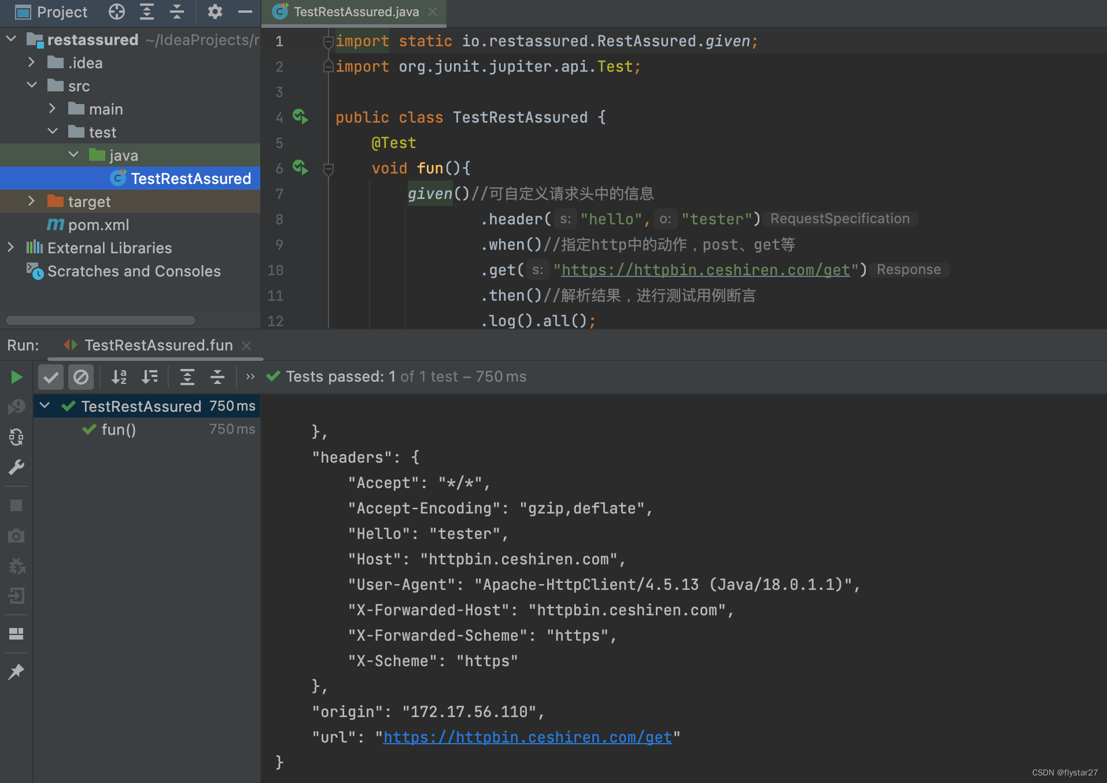
Task: Collapse TestRestAssured results node
Action: 45,406
